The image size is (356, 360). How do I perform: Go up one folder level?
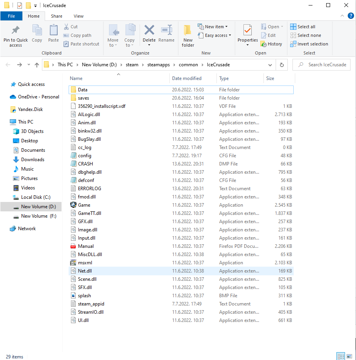37,65
